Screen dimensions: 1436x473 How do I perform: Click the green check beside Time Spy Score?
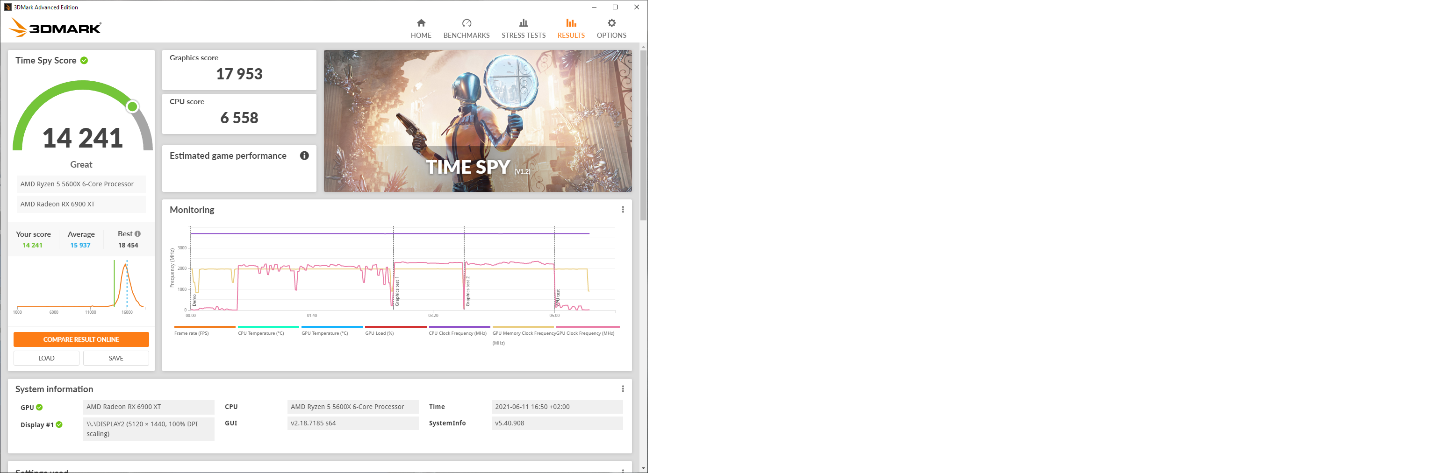click(84, 60)
